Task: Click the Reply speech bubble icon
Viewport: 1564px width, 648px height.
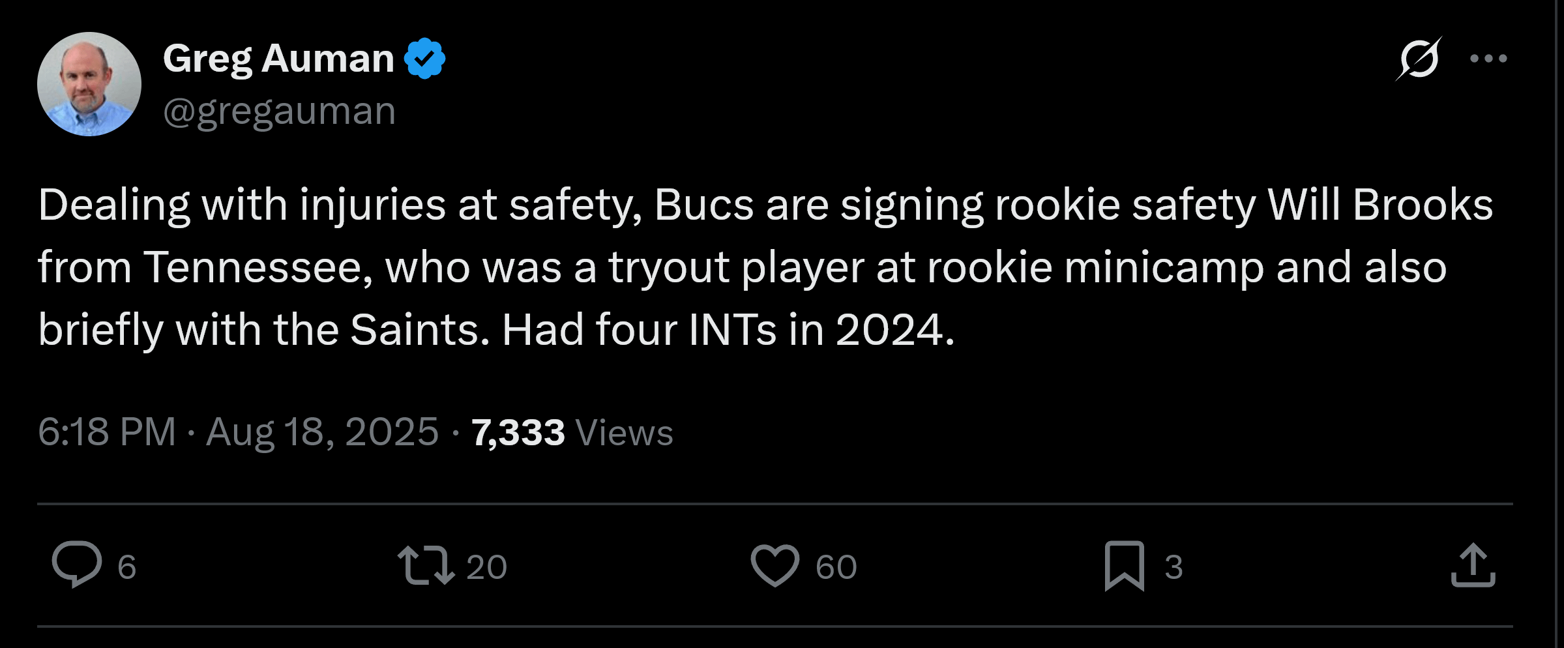Action: click(x=77, y=565)
